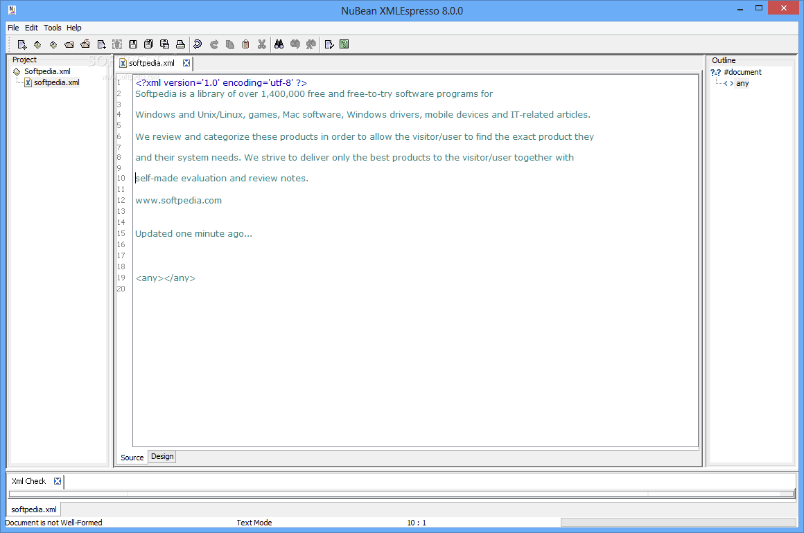Click the 'Text Mode' status bar entry
Image resolution: width=804 pixels, height=533 pixels.
point(254,523)
